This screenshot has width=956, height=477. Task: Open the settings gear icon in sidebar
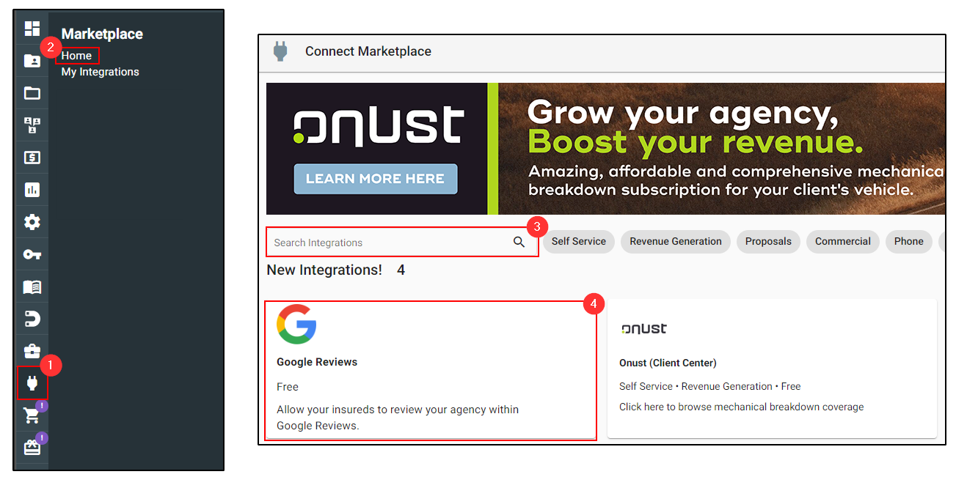pos(32,222)
